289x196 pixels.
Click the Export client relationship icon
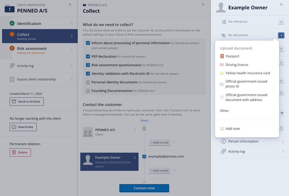(12, 79)
